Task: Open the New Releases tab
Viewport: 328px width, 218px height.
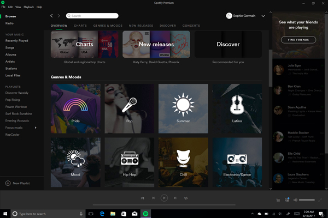Action: pyautogui.click(x=141, y=26)
